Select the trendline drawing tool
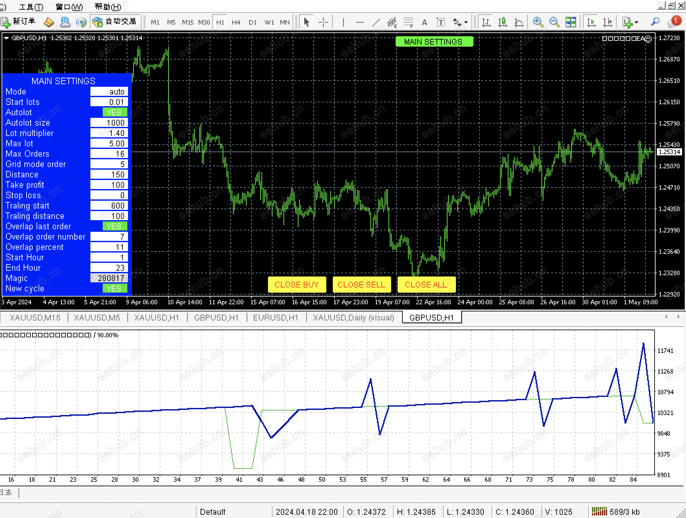The width and height of the screenshot is (686, 518). click(x=376, y=22)
